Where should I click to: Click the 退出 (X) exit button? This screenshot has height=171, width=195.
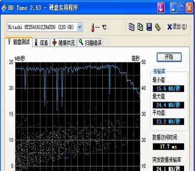[x=177, y=27]
